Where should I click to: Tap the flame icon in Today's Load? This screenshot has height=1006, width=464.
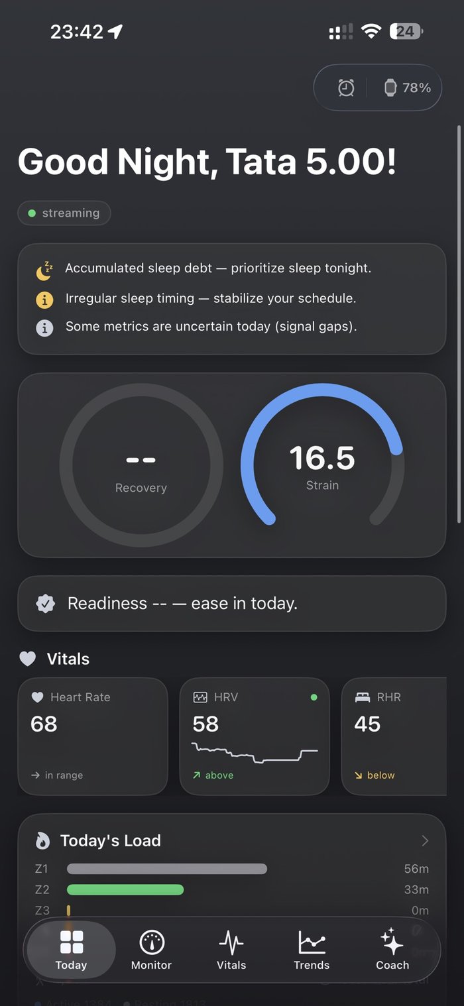(x=42, y=841)
